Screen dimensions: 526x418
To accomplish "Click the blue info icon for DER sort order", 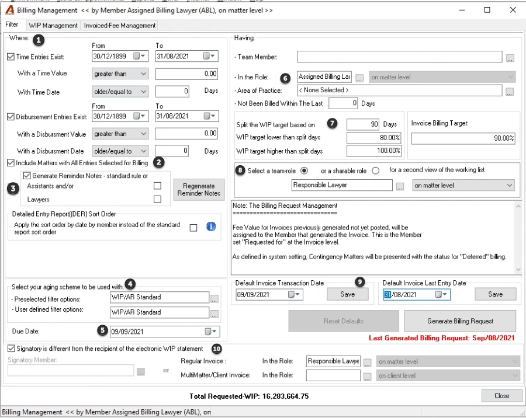I will [x=210, y=227].
